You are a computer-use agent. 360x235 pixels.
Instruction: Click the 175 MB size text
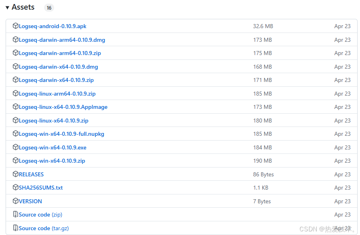click(x=263, y=53)
